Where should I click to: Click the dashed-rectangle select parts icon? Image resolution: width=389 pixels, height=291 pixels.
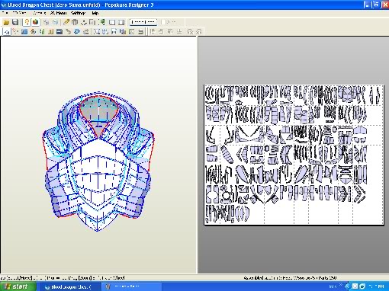pos(97,32)
